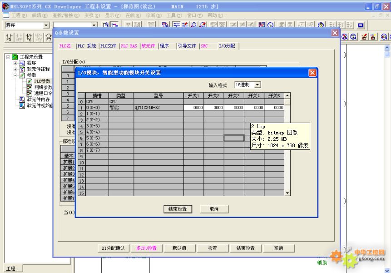Click the main ladder window's scroll up arrow

point(387,48)
